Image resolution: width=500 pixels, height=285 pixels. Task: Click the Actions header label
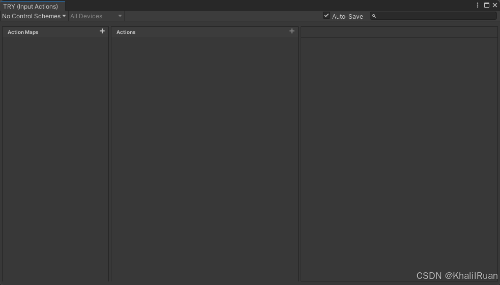[126, 32]
